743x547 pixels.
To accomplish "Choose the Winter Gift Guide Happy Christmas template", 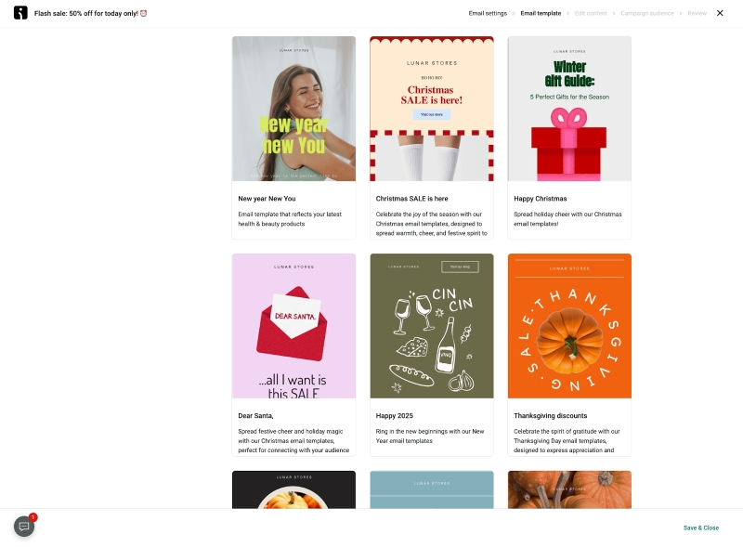I will point(568,109).
